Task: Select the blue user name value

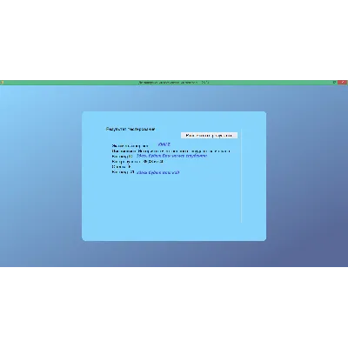Action: [x=164, y=144]
